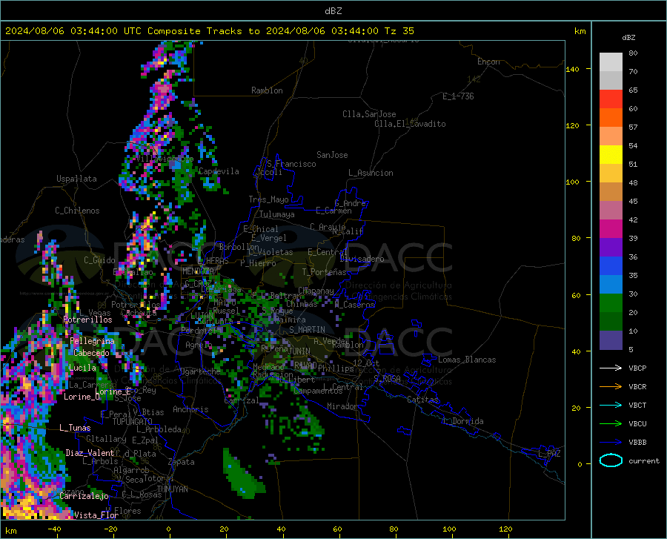Click the -40 km tick on horizontal axis
This screenshot has width=667, height=539.
54,529
